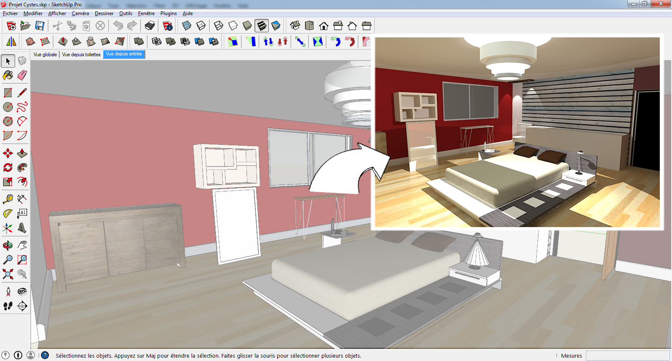
Task: Switch to Vue globale scene tab
Action: tap(45, 55)
